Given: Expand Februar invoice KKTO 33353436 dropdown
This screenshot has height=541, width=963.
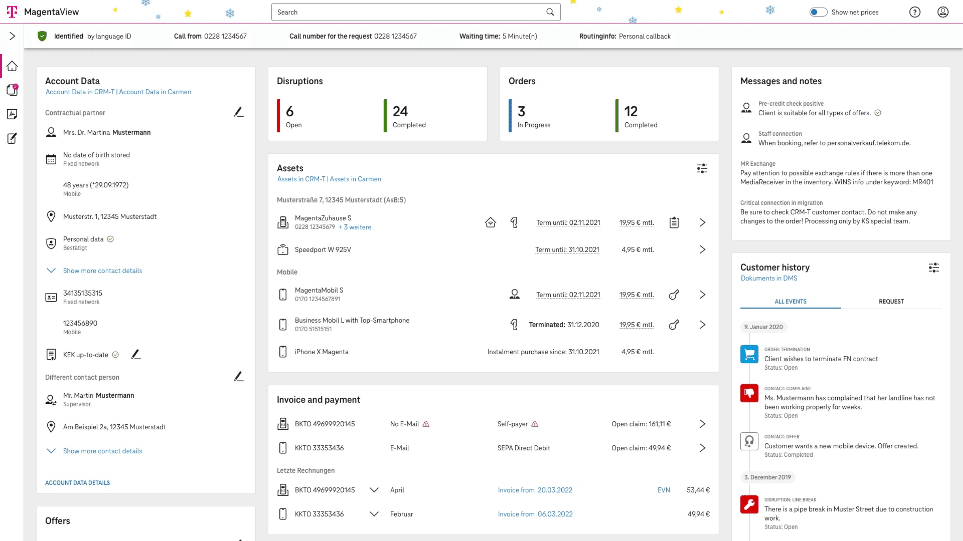Looking at the screenshot, I should [x=374, y=514].
